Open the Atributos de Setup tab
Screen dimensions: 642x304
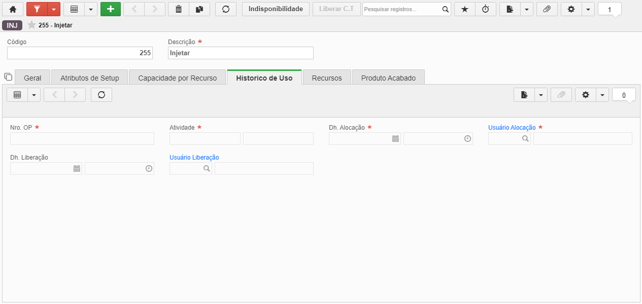click(x=89, y=78)
